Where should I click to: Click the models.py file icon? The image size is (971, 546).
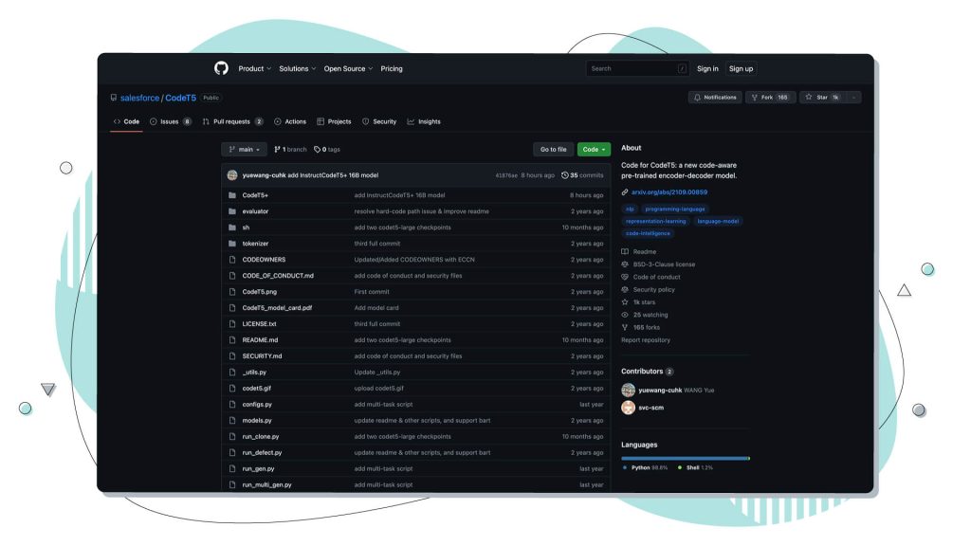pos(232,420)
